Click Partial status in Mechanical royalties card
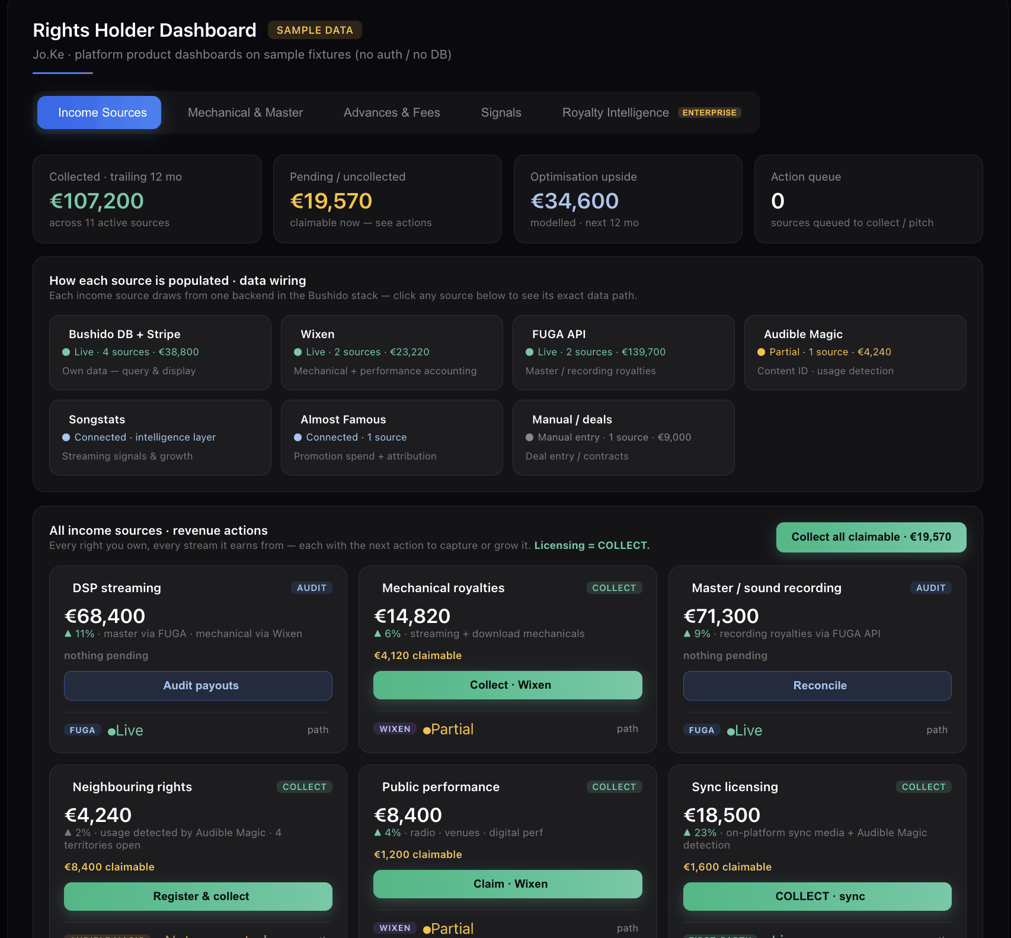The image size is (1011, 938). click(x=449, y=729)
